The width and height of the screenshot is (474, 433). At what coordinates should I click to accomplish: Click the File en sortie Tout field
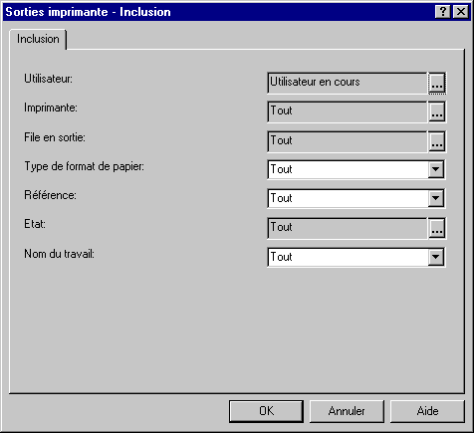coord(348,141)
